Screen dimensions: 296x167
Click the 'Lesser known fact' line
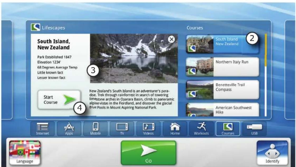[51, 77]
